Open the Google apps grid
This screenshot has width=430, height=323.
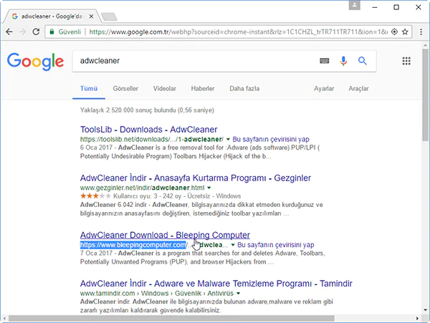[406, 61]
